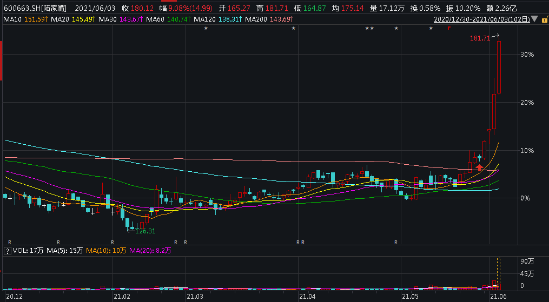Click the red flag marker near top right

tap(449, 28)
